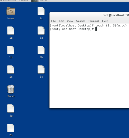The width and height of the screenshot is (129, 138).
Task: Open the View menu in terminal
Action: coord(70,21)
